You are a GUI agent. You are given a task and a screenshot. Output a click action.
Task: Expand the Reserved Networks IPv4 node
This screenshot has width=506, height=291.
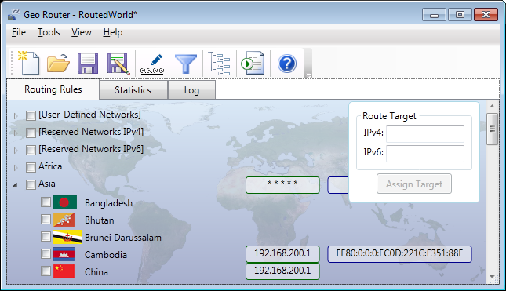point(15,133)
